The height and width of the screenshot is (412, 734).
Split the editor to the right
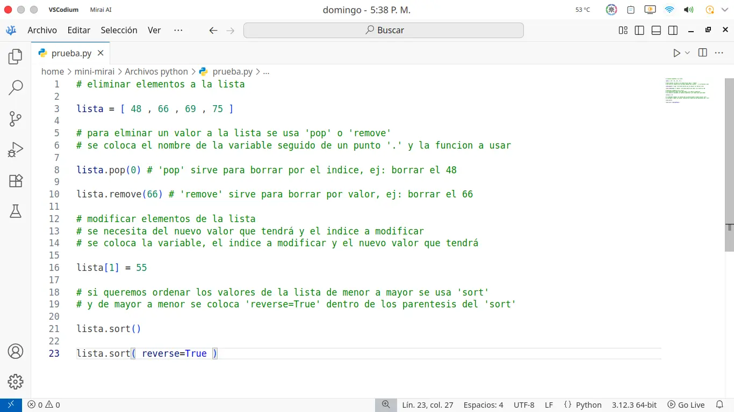pyautogui.click(x=702, y=53)
